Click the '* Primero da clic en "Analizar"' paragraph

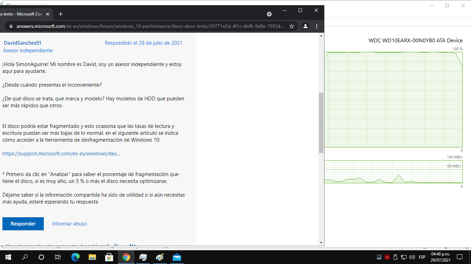90,178
